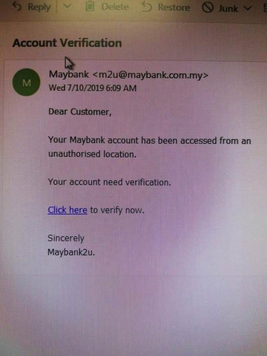The height and width of the screenshot is (356, 267).
Task: Click the Junk blocked-circle icon
Action: [x=208, y=8]
